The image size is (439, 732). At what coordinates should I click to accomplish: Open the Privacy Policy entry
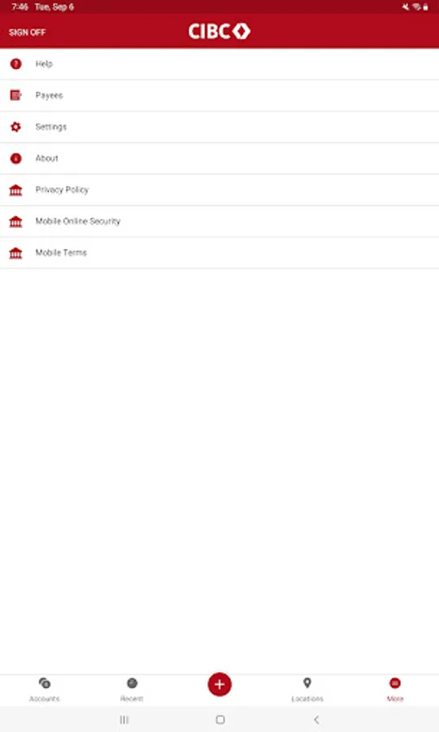pos(219,190)
